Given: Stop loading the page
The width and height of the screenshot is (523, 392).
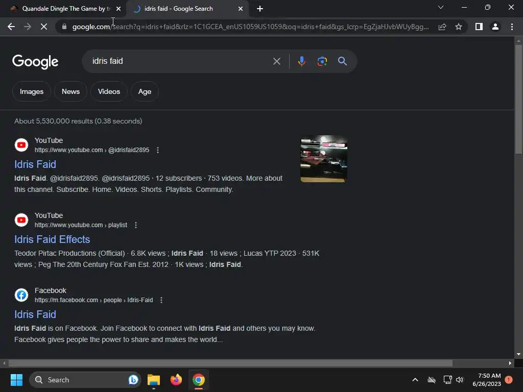Looking at the screenshot, I should click(x=44, y=27).
